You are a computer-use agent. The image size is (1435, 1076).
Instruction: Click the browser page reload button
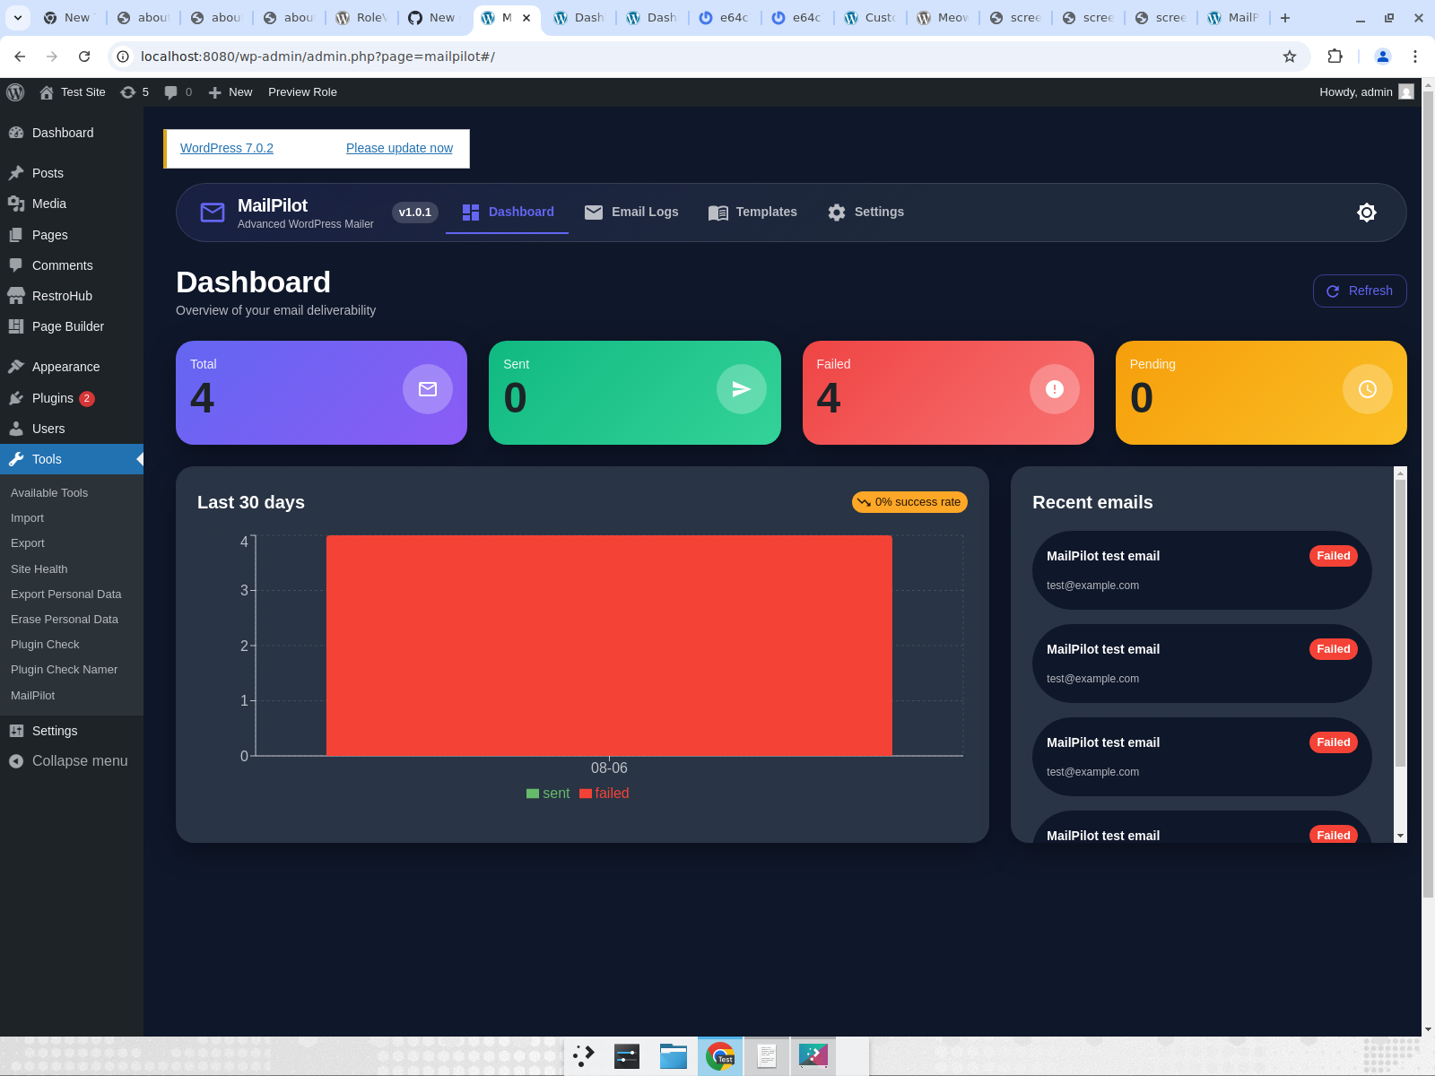point(84,56)
